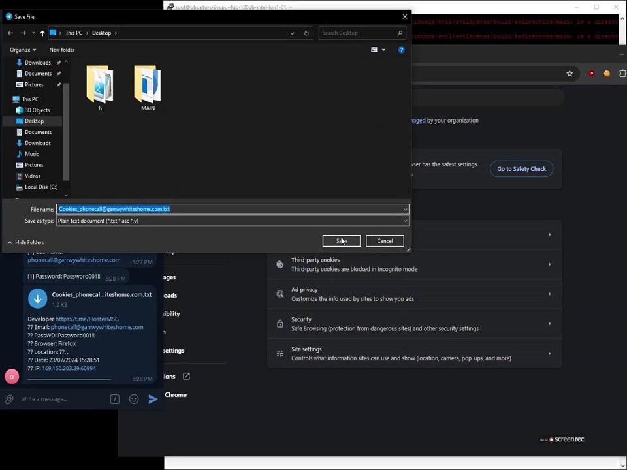627x470 pixels.
Task: Select Local Disk (C:) in tree
Action: pos(40,187)
